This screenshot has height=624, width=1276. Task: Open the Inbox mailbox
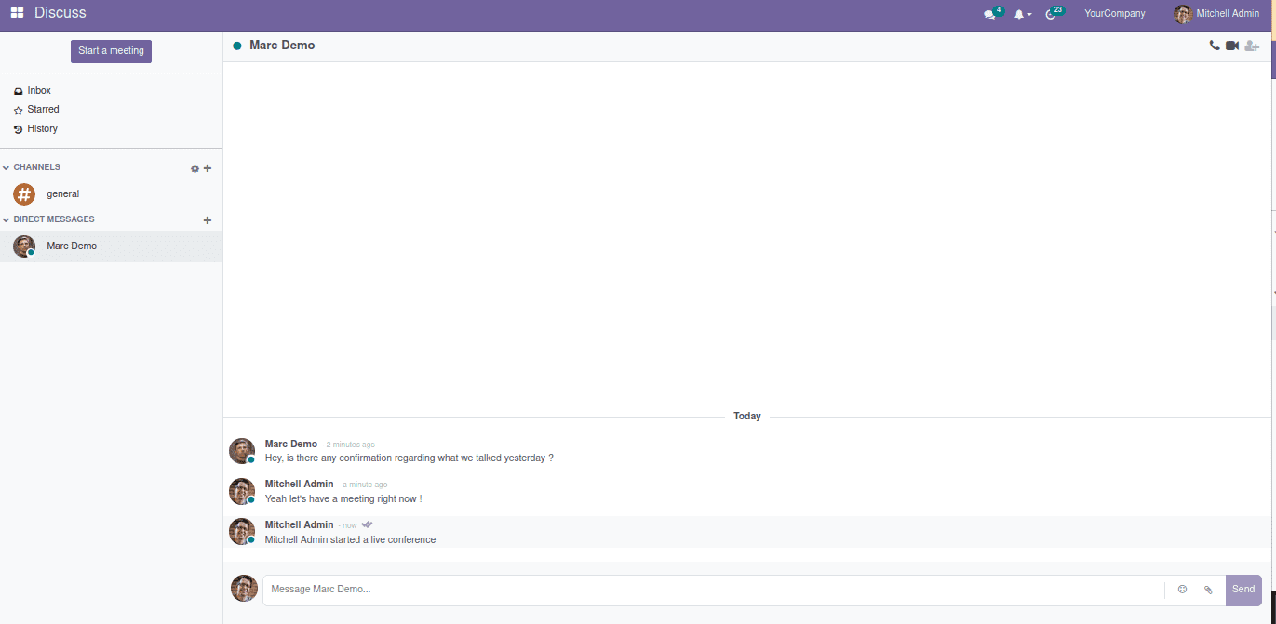(x=39, y=91)
